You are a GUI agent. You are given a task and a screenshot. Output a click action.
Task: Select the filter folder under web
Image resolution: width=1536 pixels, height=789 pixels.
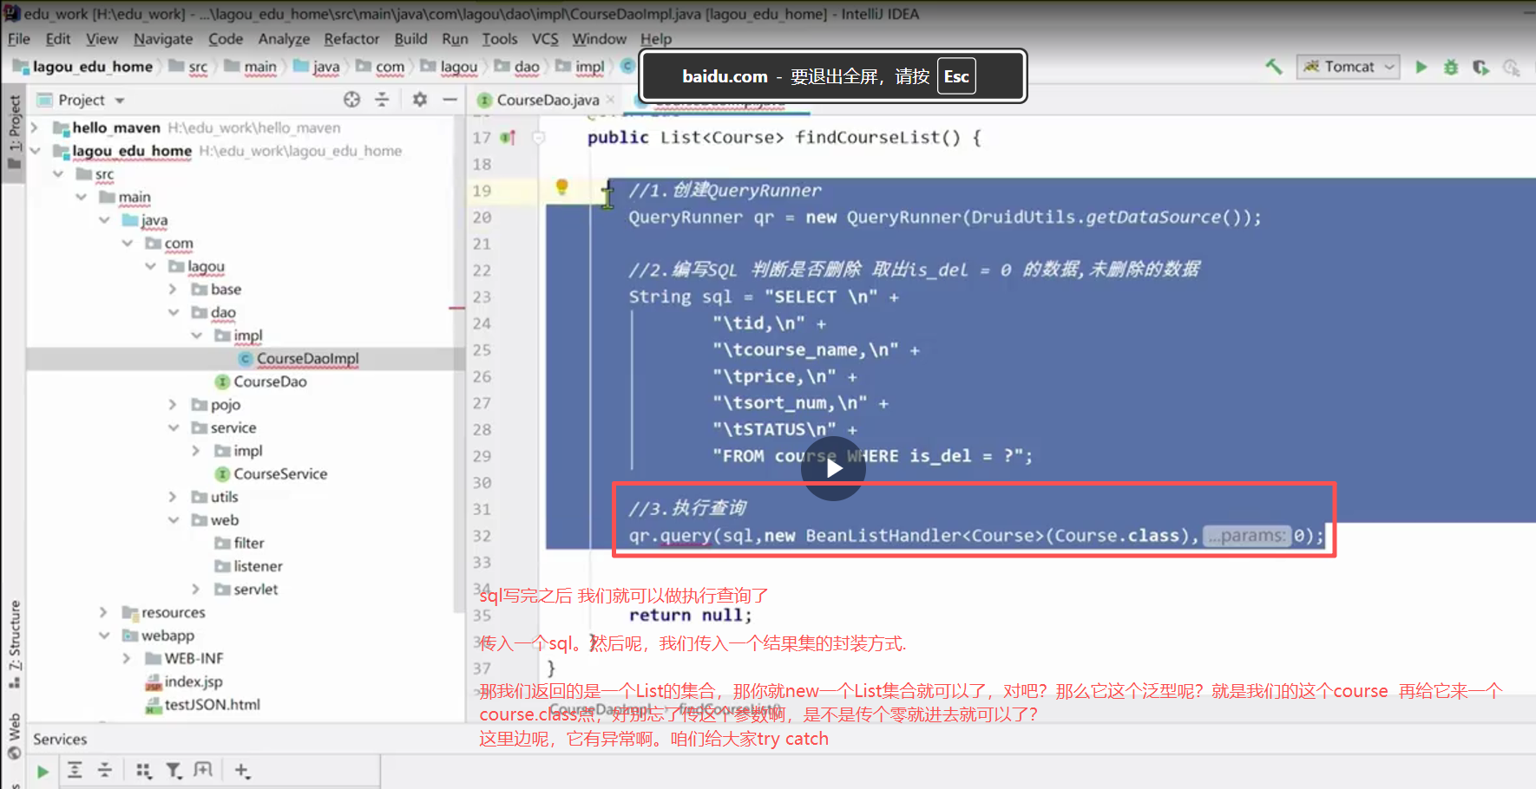(248, 543)
